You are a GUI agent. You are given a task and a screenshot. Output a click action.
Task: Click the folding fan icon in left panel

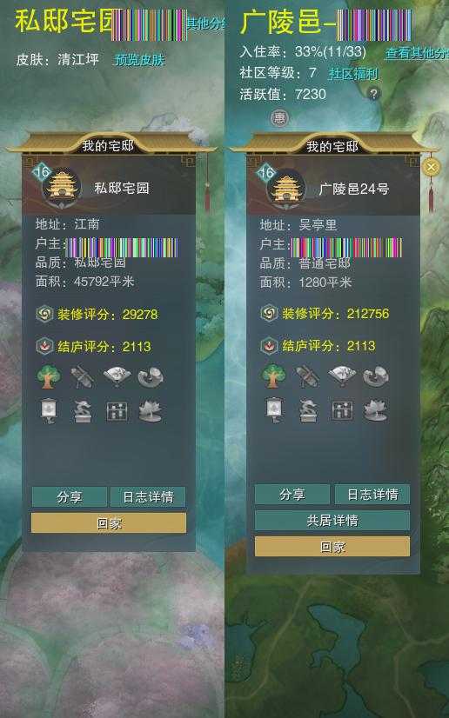pos(117,377)
